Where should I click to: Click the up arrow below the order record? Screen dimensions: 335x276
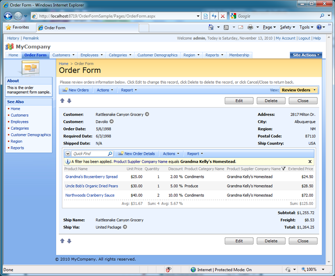pos(62,241)
